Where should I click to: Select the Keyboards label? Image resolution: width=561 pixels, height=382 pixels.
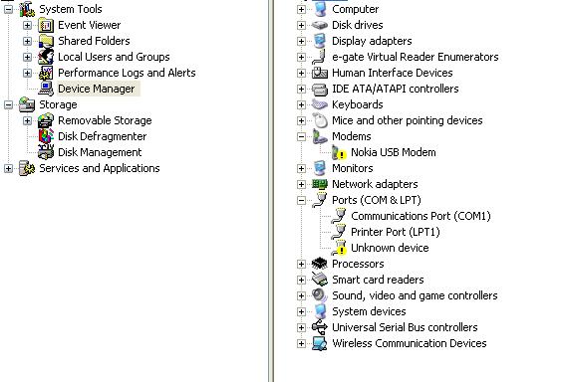[x=358, y=104]
